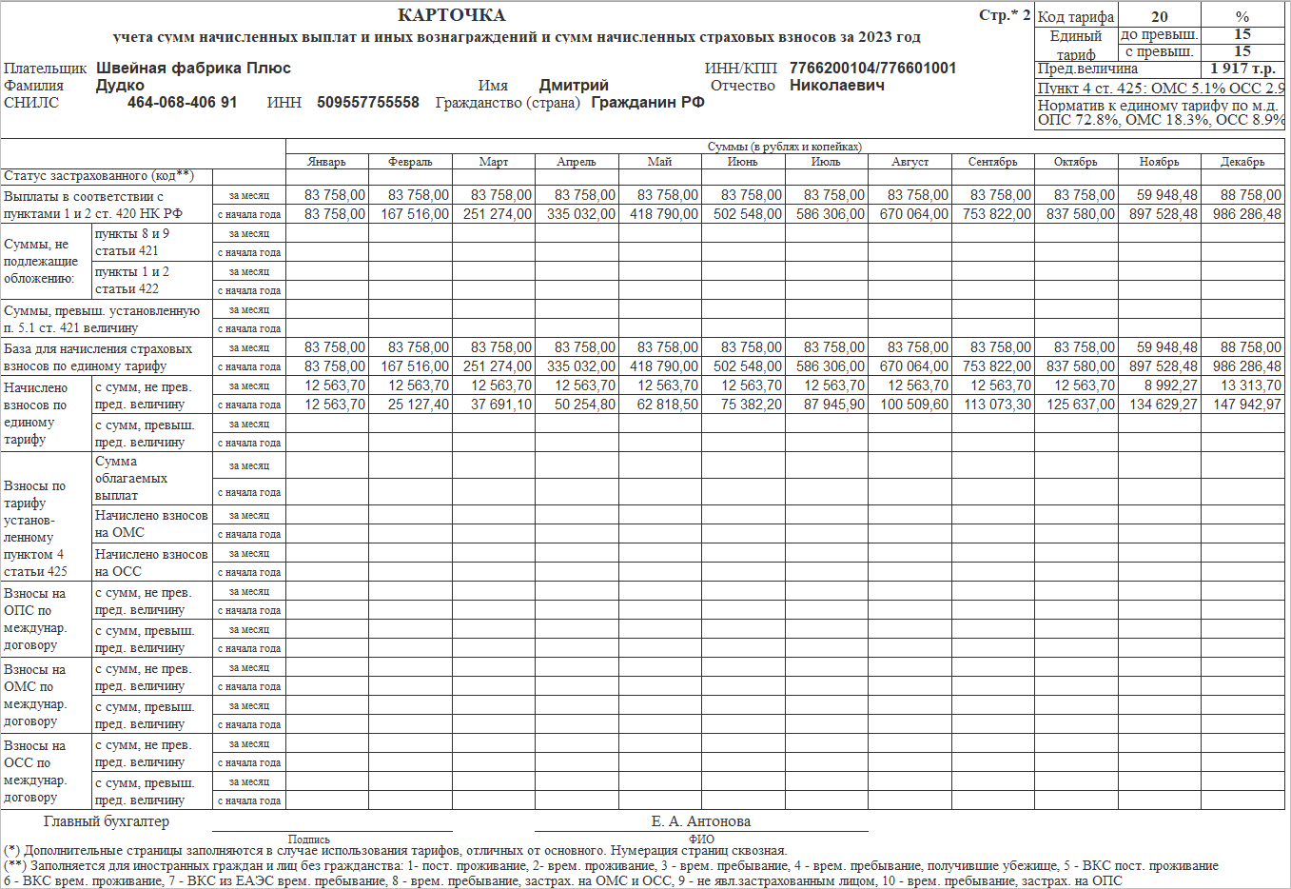Screen dimensions: 1291x889
Task: Click 59 948,48 in the Выплаты row
Action: click(x=1167, y=195)
